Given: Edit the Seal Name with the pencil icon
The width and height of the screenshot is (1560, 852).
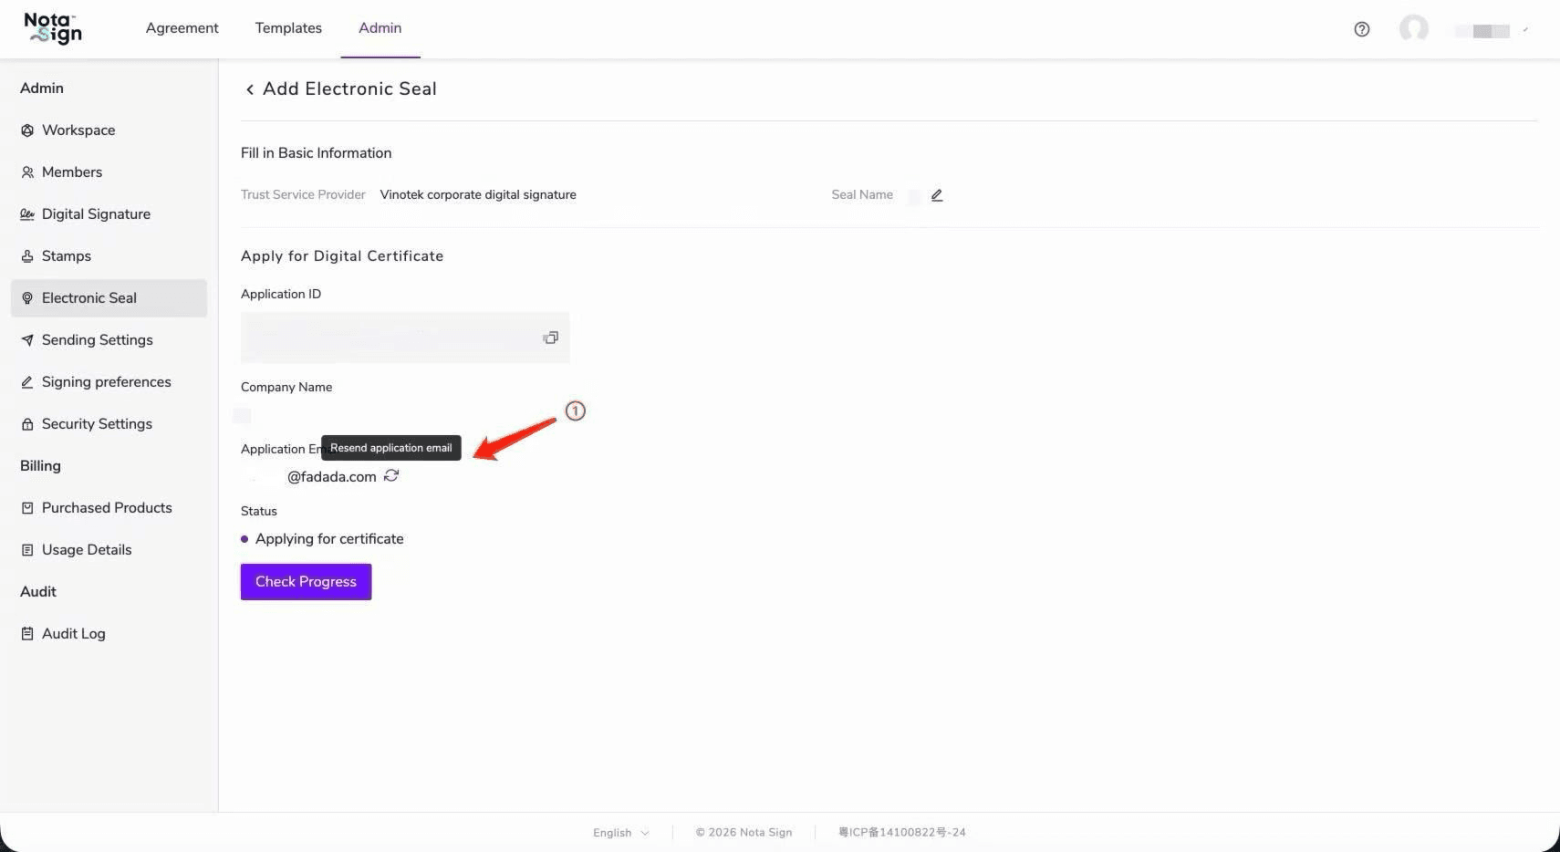Looking at the screenshot, I should pyautogui.click(x=937, y=195).
